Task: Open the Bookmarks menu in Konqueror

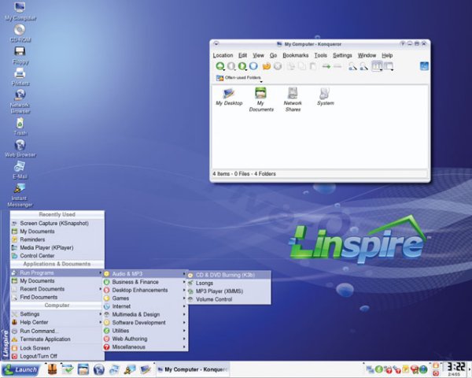Action: (x=295, y=55)
